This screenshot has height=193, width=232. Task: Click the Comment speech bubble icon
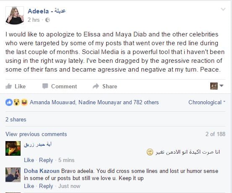(x=45, y=86)
